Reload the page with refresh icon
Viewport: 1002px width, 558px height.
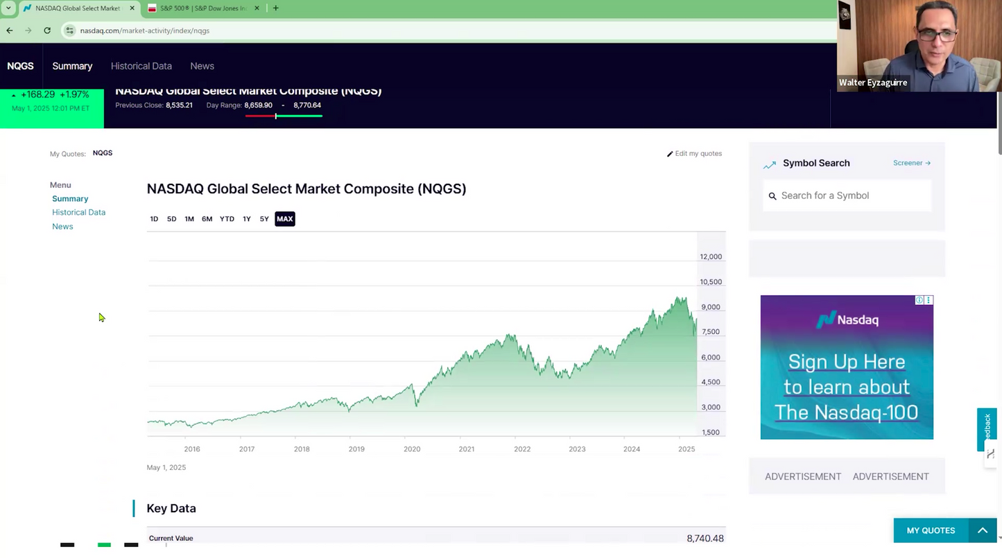pyautogui.click(x=47, y=30)
